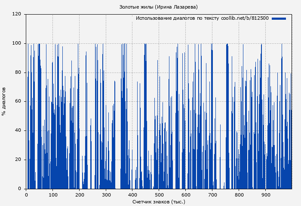The height and width of the screenshot is (206, 301).
Task: Click the chart title 'Золотые жилы (Ирина Лазарева)'
Action: tap(159, 7)
